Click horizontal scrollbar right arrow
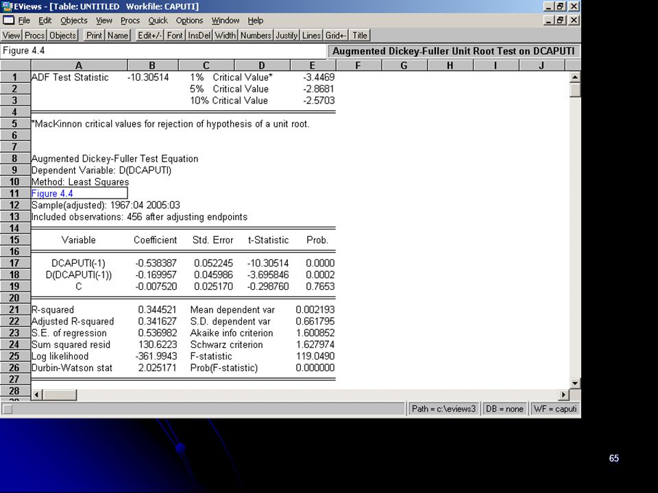 [564, 395]
